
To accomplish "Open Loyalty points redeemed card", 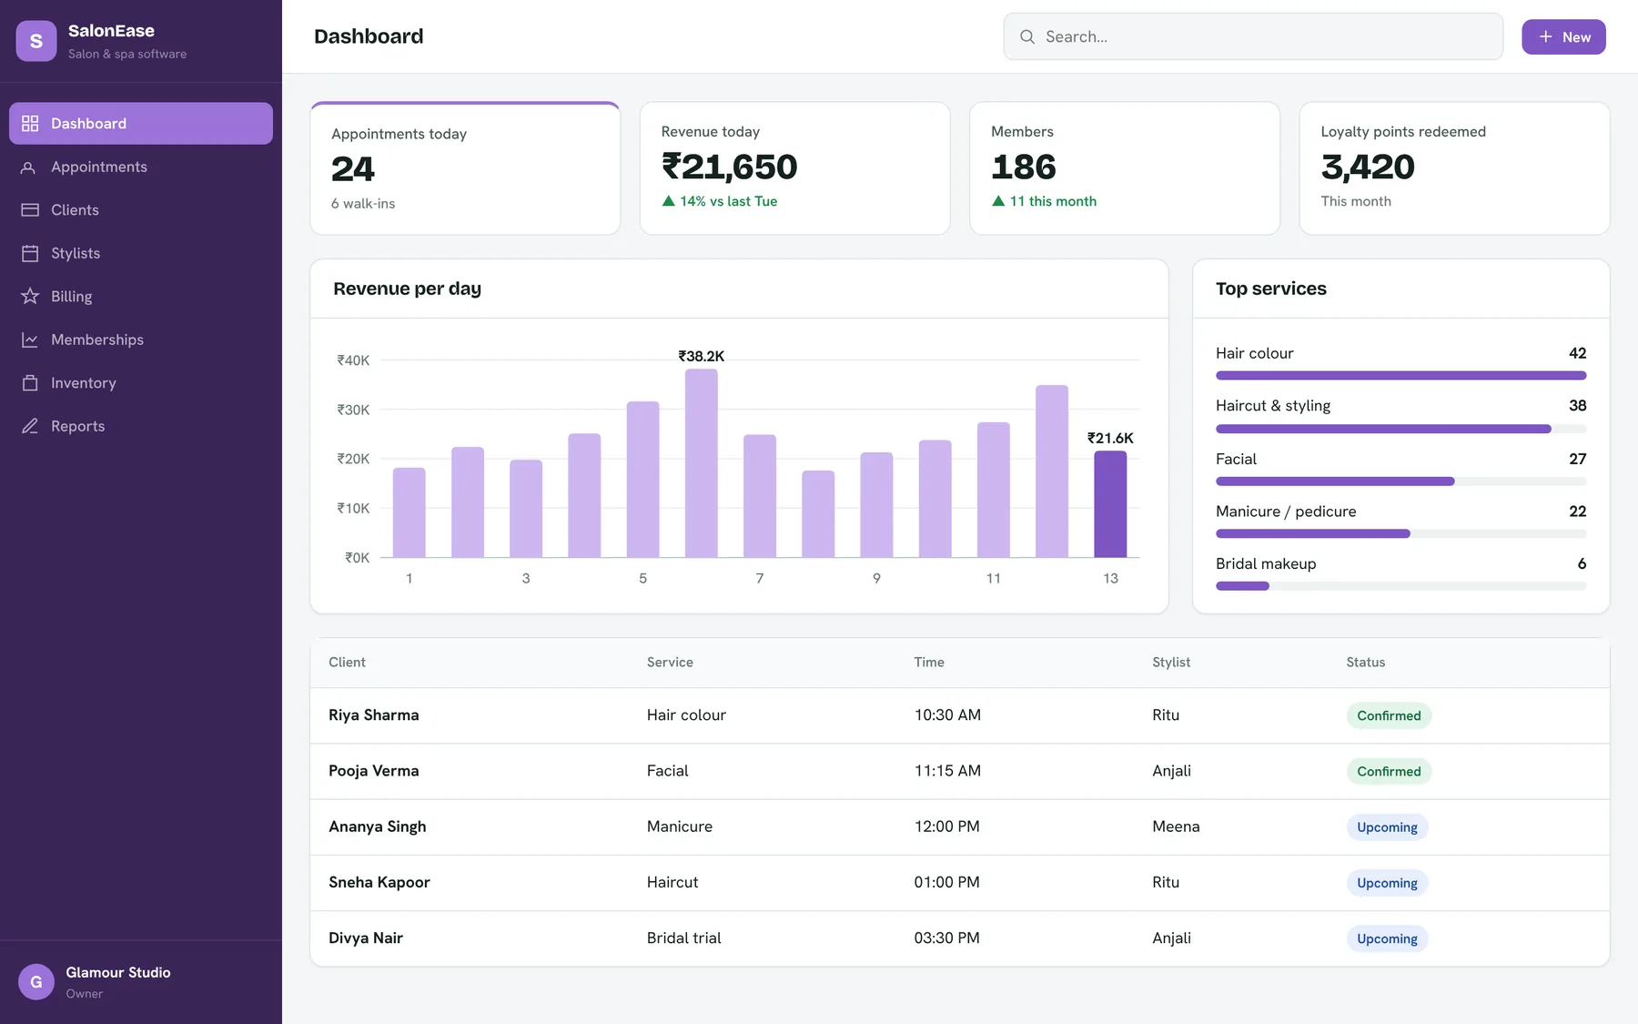I will point(1454,168).
